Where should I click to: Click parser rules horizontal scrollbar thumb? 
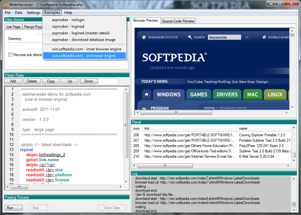tap(19, 187)
